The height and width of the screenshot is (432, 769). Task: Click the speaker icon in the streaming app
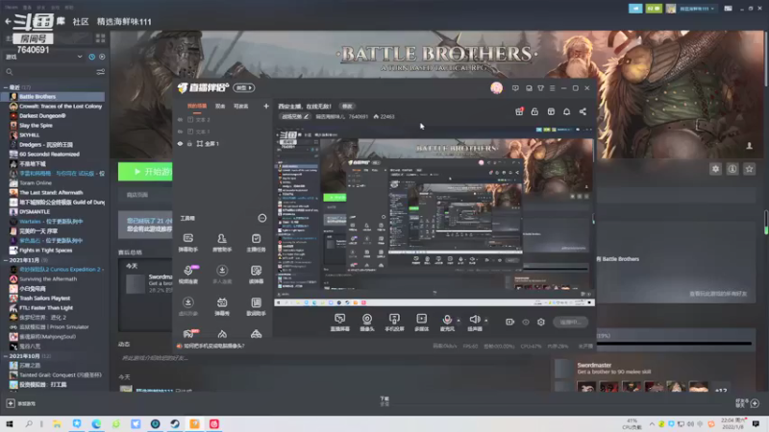coord(474,320)
